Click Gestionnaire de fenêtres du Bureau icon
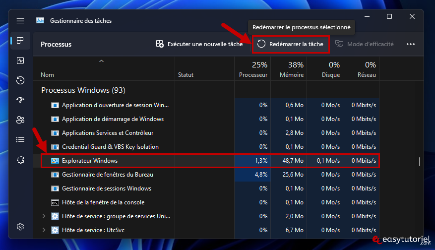Viewport: 435px width, 250px height. [55, 175]
